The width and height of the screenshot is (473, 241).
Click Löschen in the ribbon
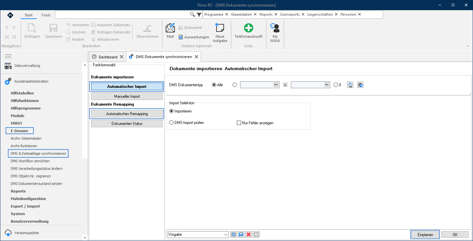(76, 32)
